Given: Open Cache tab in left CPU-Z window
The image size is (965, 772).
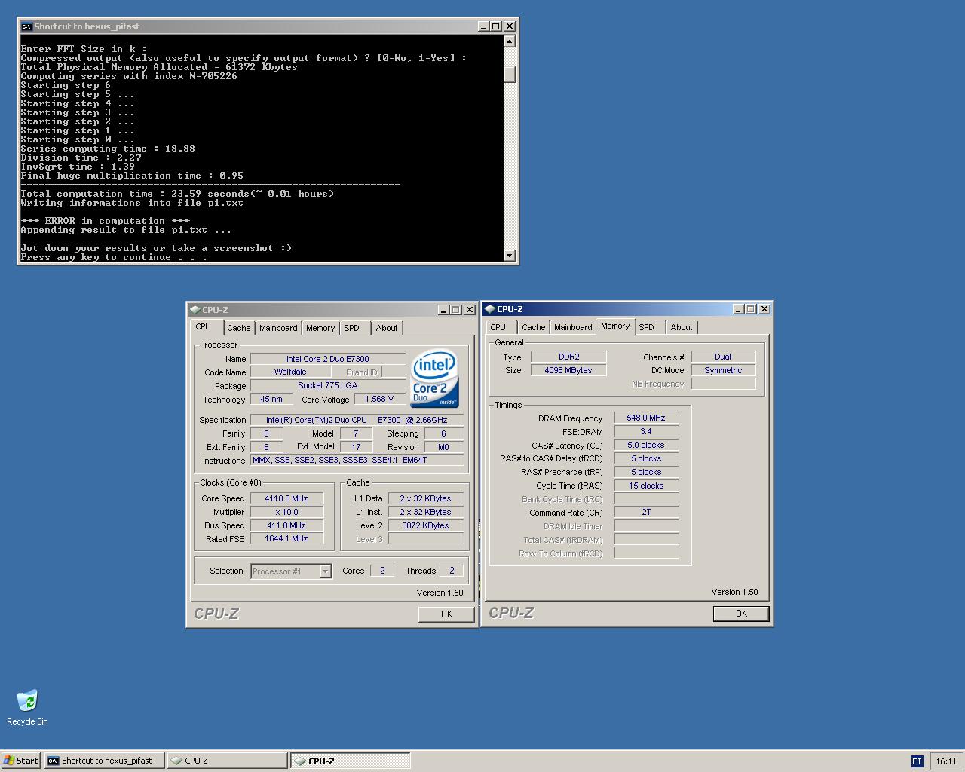Looking at the screenshot, I should pos(238,328).
